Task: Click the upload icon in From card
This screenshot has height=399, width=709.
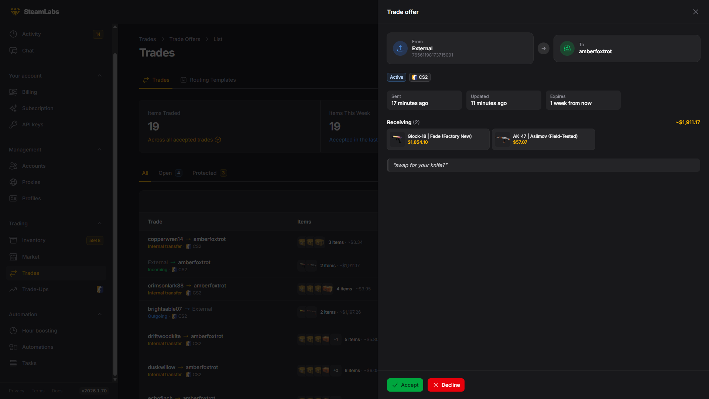Action: (x=400, y=48)
